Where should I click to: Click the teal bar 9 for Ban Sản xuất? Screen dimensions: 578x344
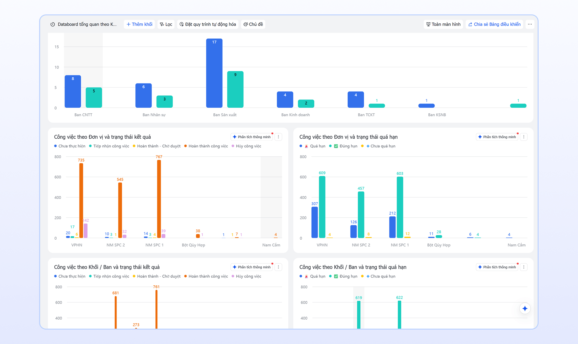click(235, 89)
